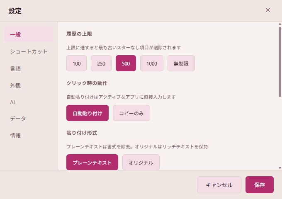This screenshot has width=282, height=199.
Task: Select オリジナル paste format
Action: pos(141,163)
